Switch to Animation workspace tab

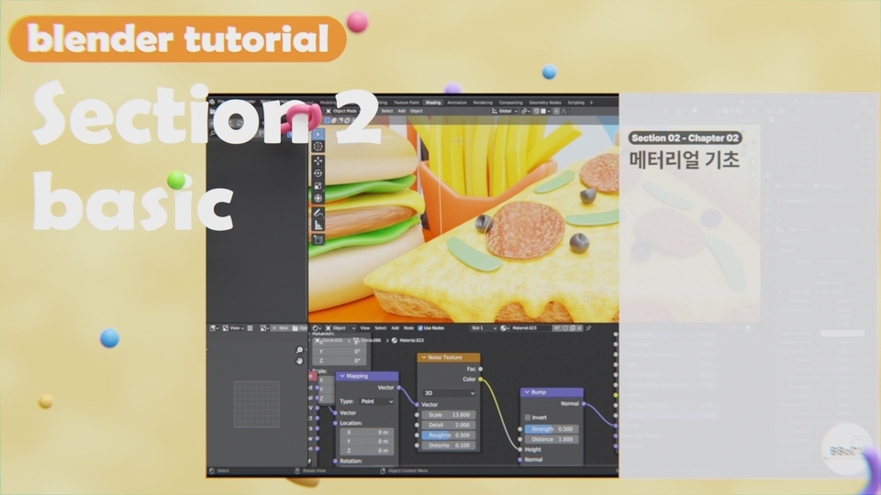[457, 103]
